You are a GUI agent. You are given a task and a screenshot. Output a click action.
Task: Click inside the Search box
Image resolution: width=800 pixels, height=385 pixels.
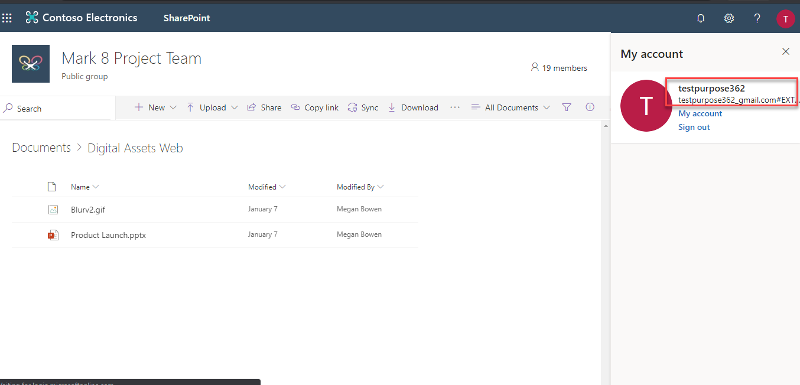(x=59, y=109)
